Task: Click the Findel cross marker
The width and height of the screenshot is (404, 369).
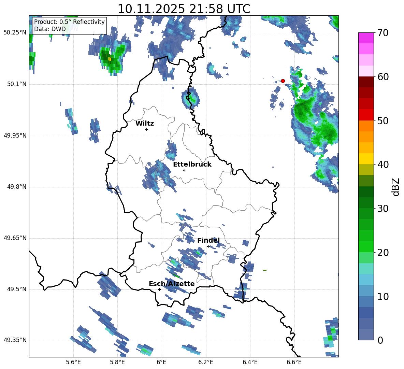Action: (208, 246)
